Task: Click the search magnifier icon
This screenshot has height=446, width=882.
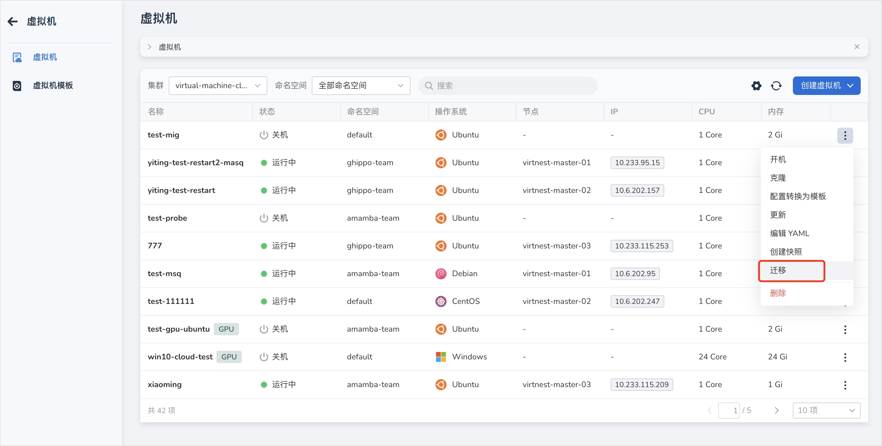Action: tap(429, 86)
